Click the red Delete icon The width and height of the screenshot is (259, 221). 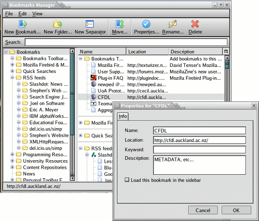point(195,24)
